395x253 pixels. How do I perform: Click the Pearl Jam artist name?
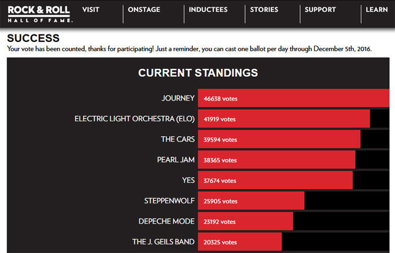175,160
